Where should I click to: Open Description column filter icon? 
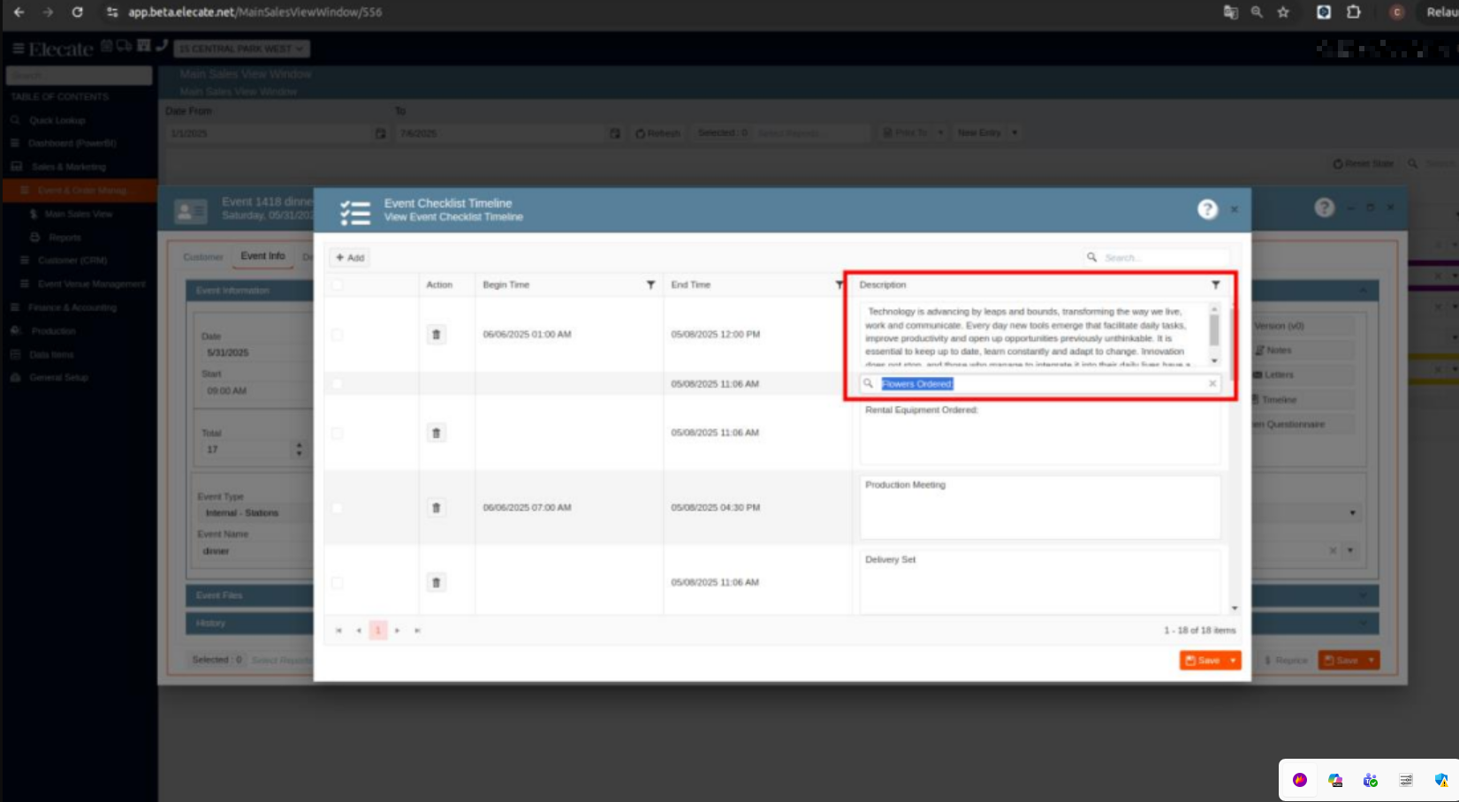(x=1215, y=285)
